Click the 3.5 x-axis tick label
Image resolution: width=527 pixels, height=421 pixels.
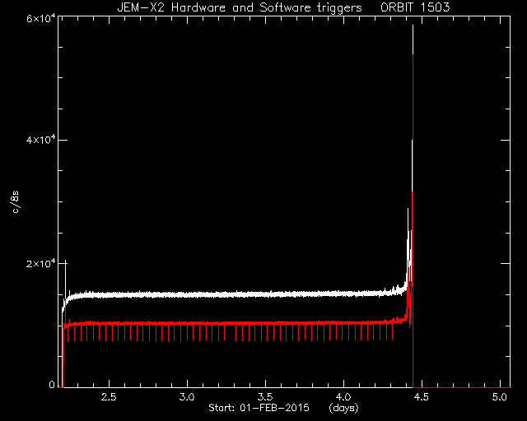tap(265, 397)
